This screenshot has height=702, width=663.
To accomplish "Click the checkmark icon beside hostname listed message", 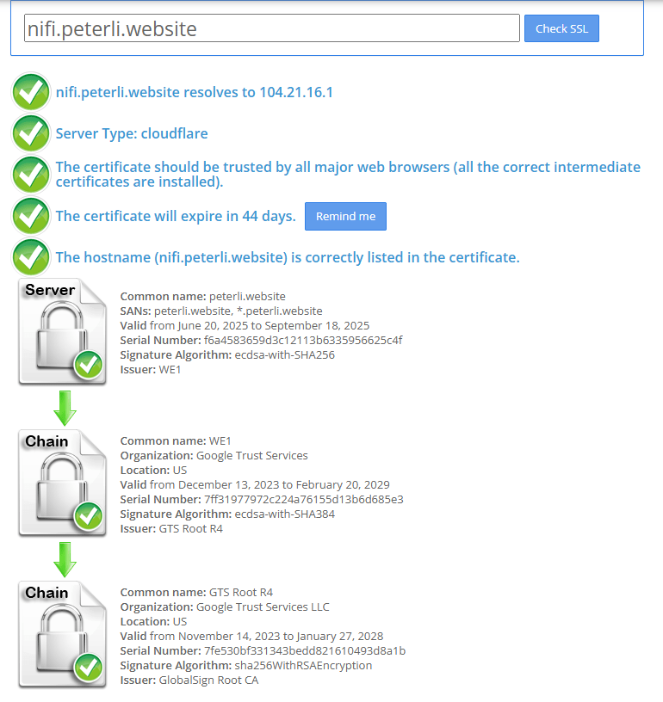I will coord(31,257).
